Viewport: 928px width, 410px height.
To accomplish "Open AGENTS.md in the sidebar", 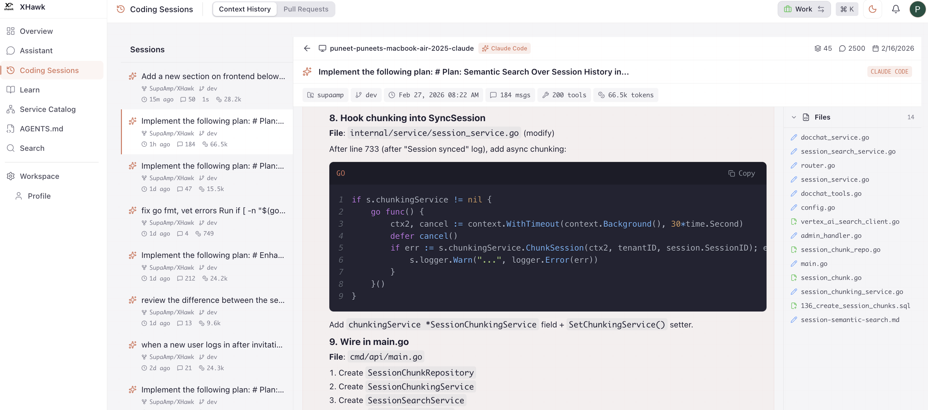I will (41, 129).
